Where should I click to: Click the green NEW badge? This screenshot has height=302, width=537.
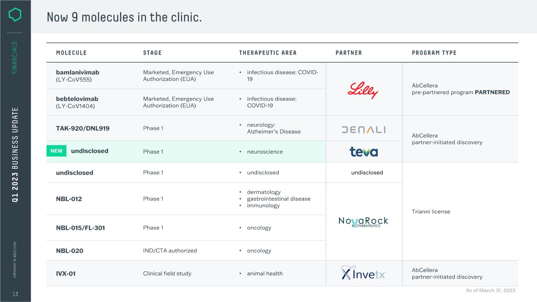coord(56,151)
